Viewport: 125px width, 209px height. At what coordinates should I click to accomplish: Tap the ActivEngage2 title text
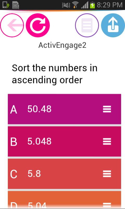click(62, 45)
